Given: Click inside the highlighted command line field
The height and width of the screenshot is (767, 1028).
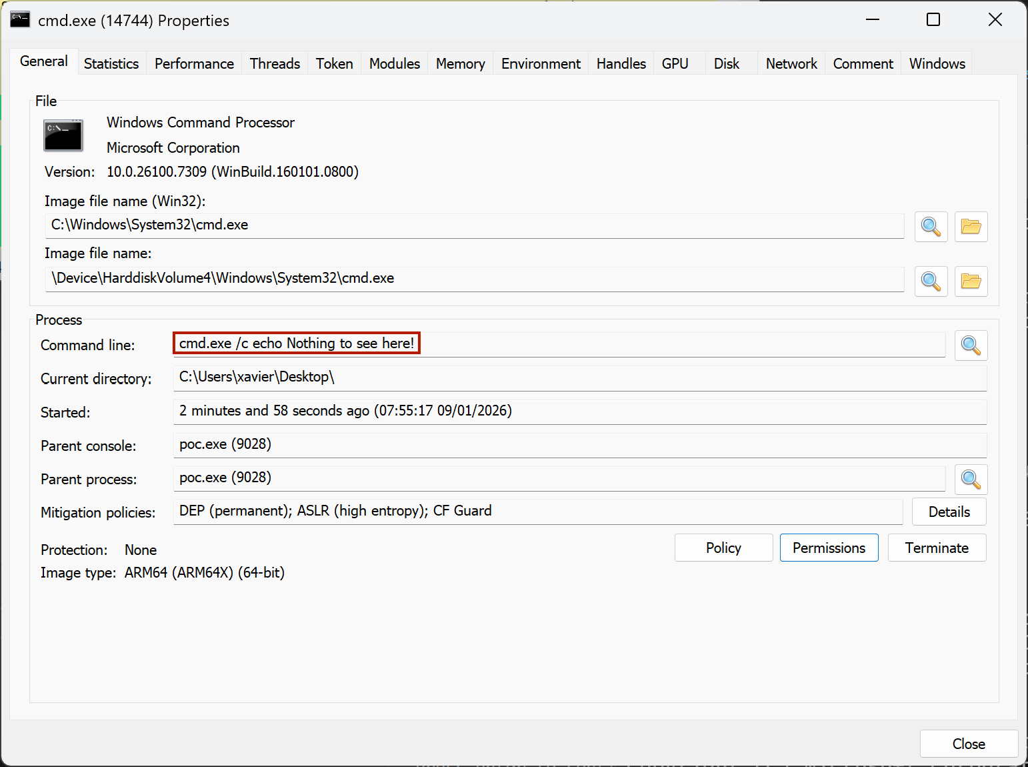Looking at the screenshot, I should (x=296, y=343).
